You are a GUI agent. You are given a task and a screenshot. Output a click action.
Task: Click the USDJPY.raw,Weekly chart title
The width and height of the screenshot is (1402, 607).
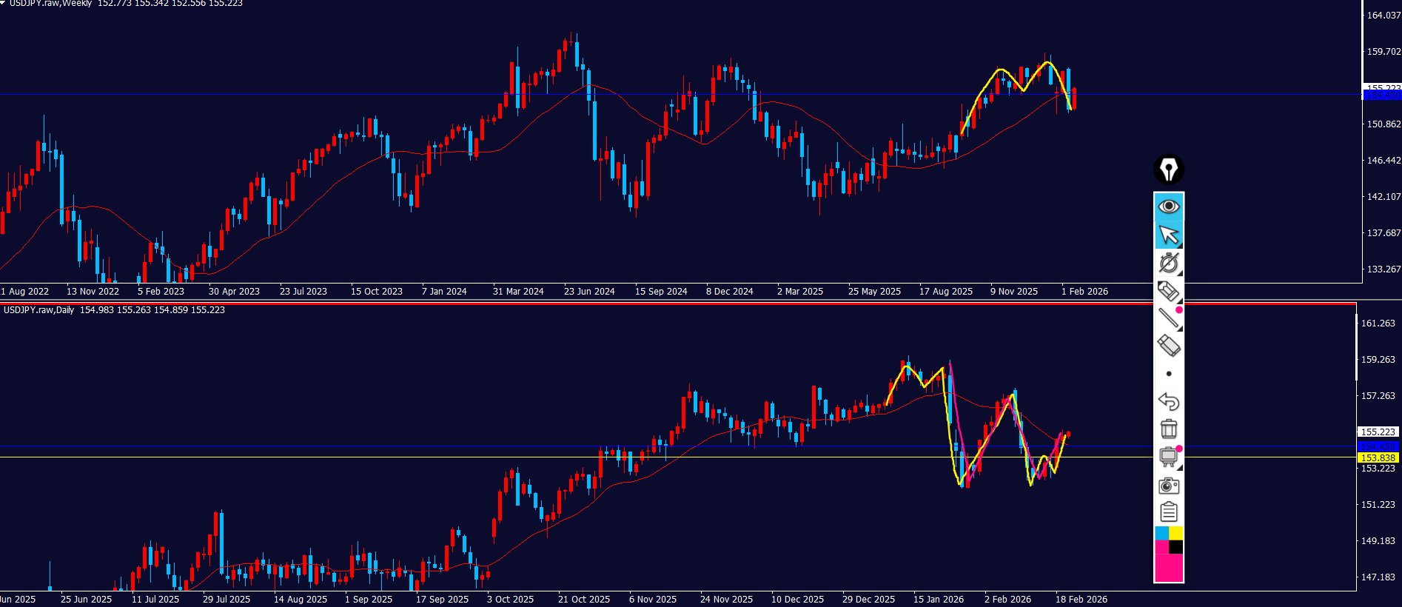(50, 4)
